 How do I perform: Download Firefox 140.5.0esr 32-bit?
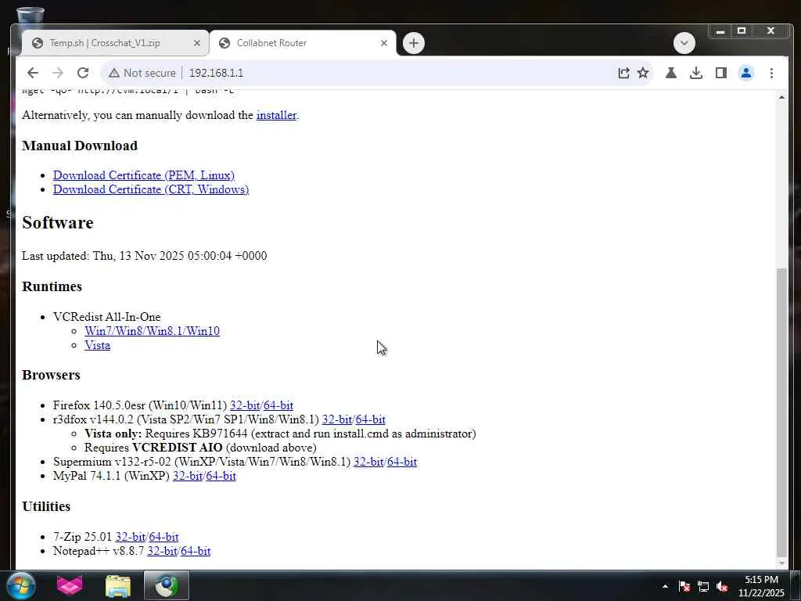tap(245, 405)
